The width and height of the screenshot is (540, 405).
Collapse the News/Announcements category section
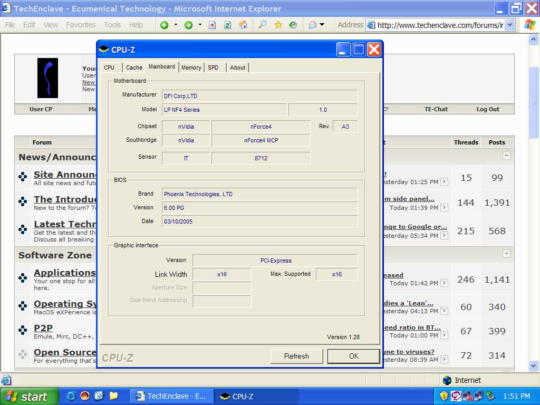pyautogui.click(x=506, y=156)
